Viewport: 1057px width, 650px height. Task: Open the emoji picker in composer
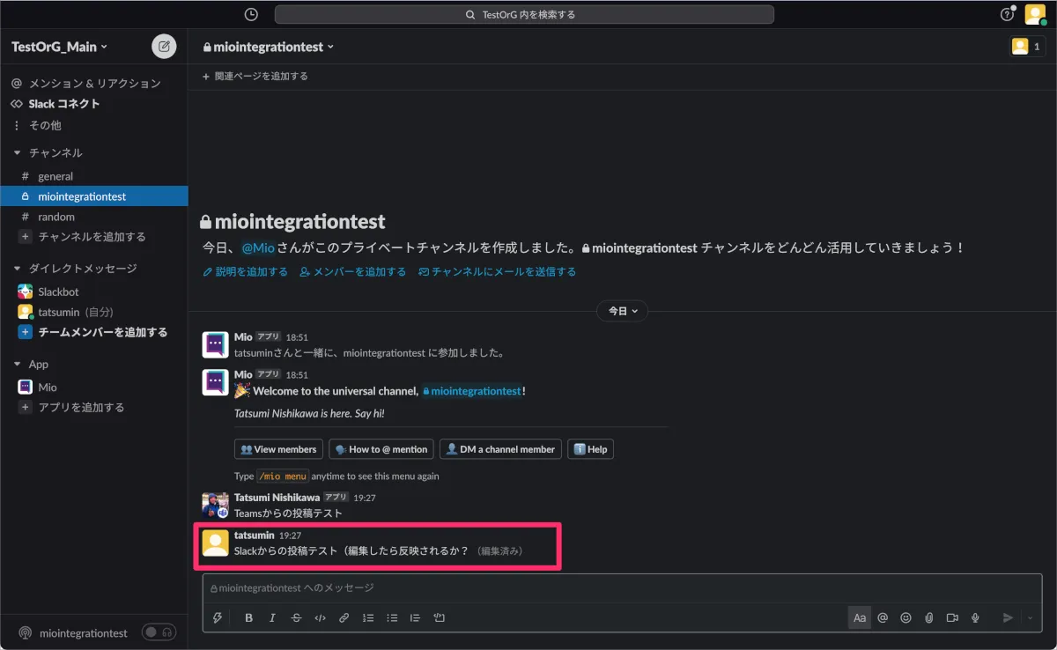pos(905,618)
